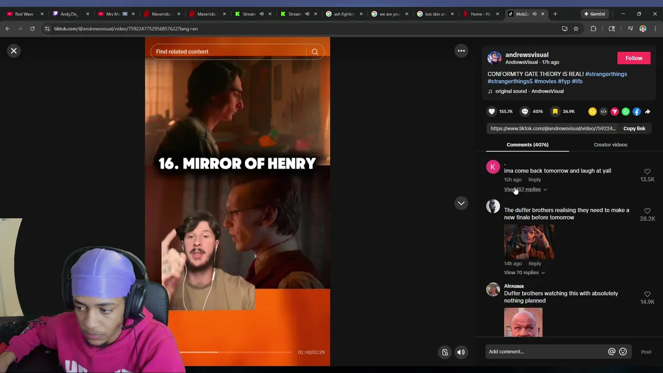Click the Chrome address bar URL
This screenshot has width=663, height=373.
pyautogui.click(x=126, y=28)
